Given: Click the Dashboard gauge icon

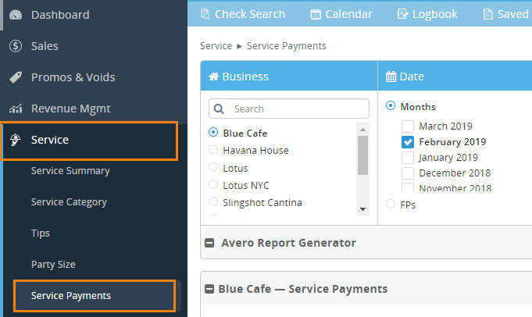Looking at the screenshot, I should (x=15, y=15).
